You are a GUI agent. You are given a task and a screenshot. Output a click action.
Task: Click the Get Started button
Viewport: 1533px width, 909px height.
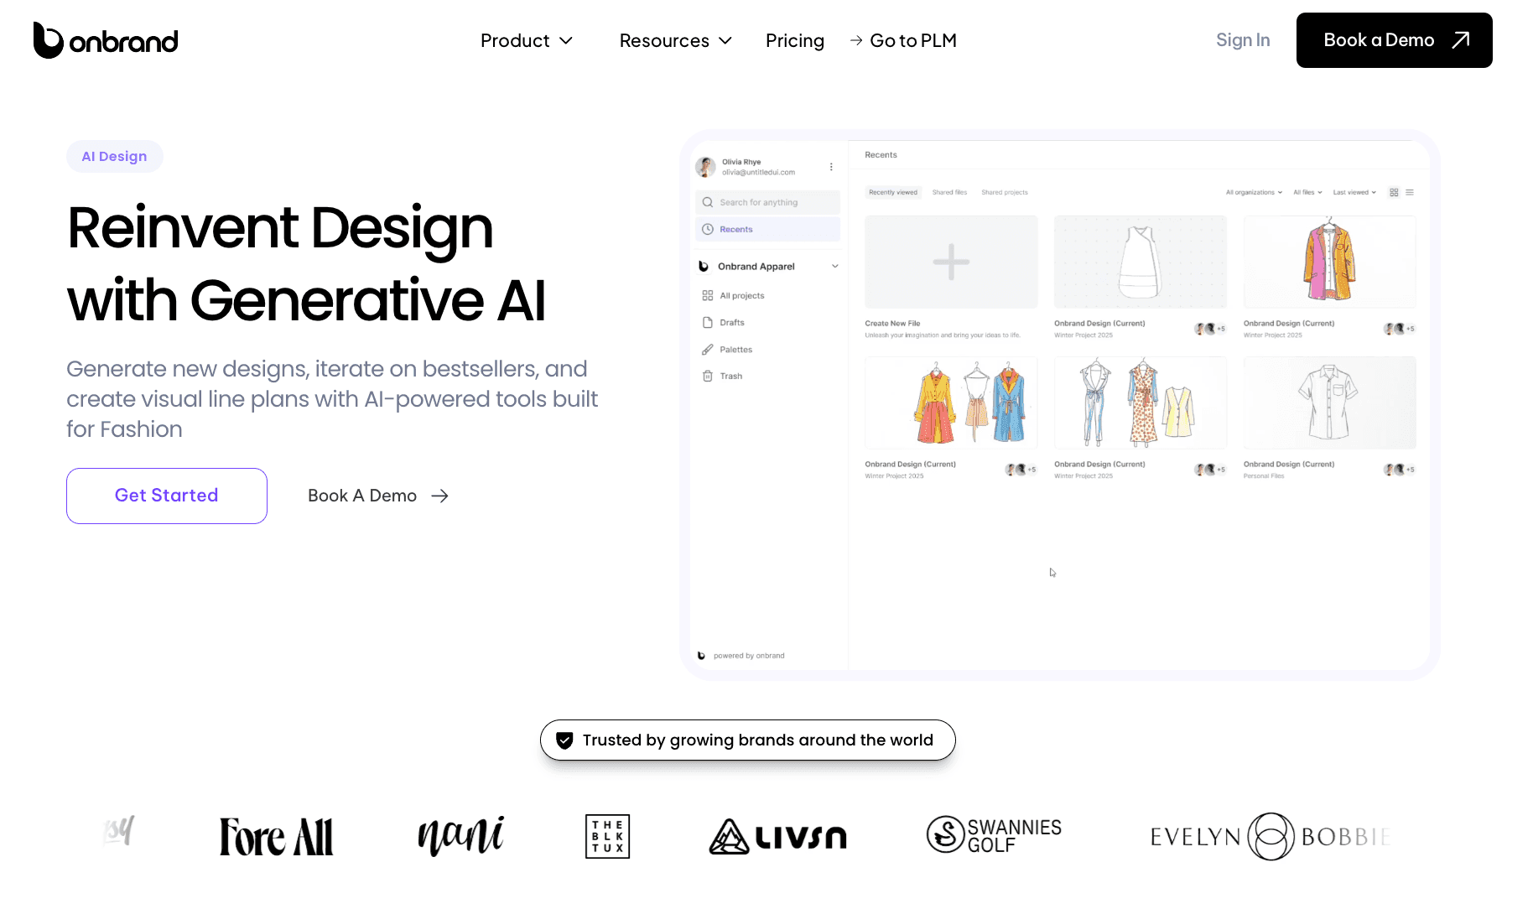pos(167,496)
